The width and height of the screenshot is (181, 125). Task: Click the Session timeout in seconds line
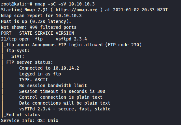pyautogui.click(x=62, y=91)
